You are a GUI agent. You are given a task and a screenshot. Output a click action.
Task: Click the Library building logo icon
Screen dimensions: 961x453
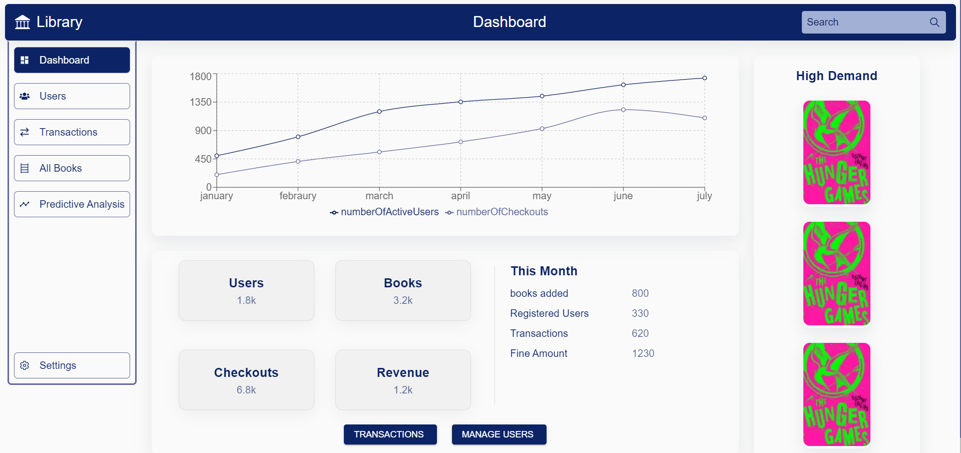point(23,22)
